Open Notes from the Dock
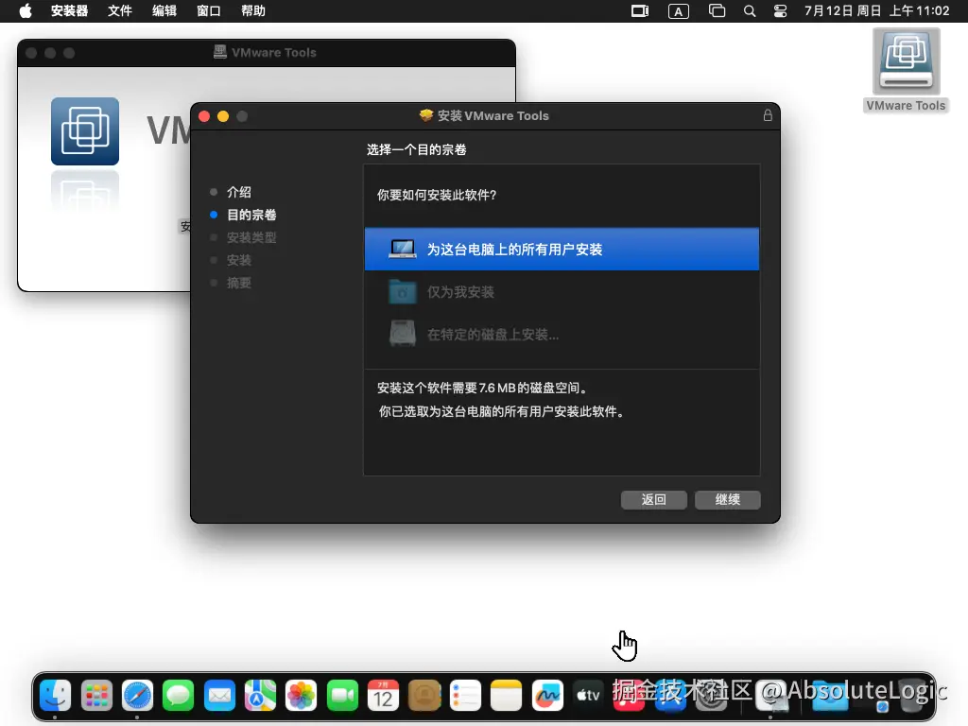The image size is (968, 726). (507, 696)
